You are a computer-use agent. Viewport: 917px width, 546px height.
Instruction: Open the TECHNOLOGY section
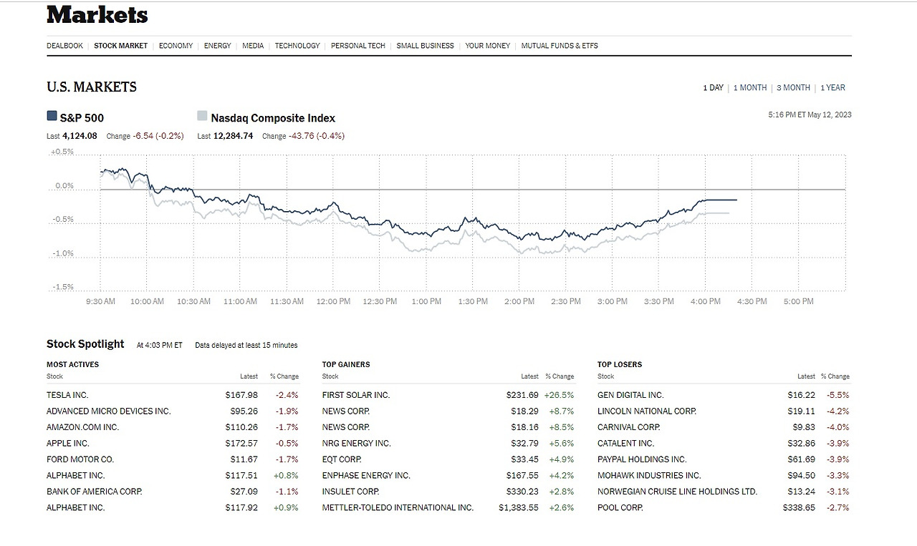coord(297,45)
